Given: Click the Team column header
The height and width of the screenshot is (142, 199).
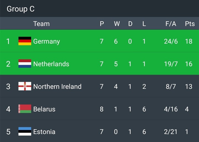Looking at the screenshot, I should point(41,24).
